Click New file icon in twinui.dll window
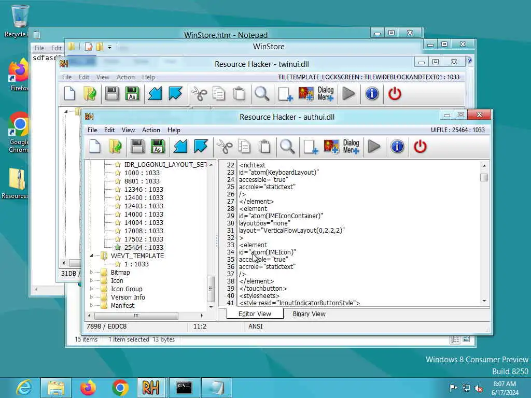The image size is (531, 398). coord(70,94)
